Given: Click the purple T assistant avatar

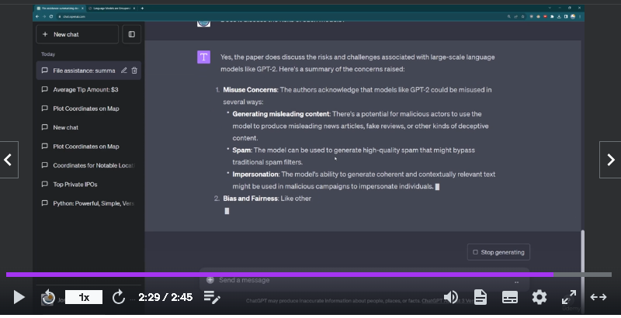Looking at the screenshot, I should tap(203, 57).
